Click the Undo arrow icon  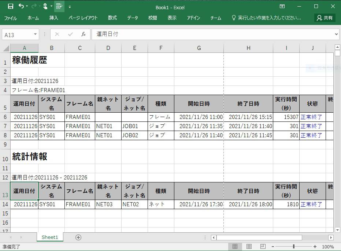click(x=21, y=6)
